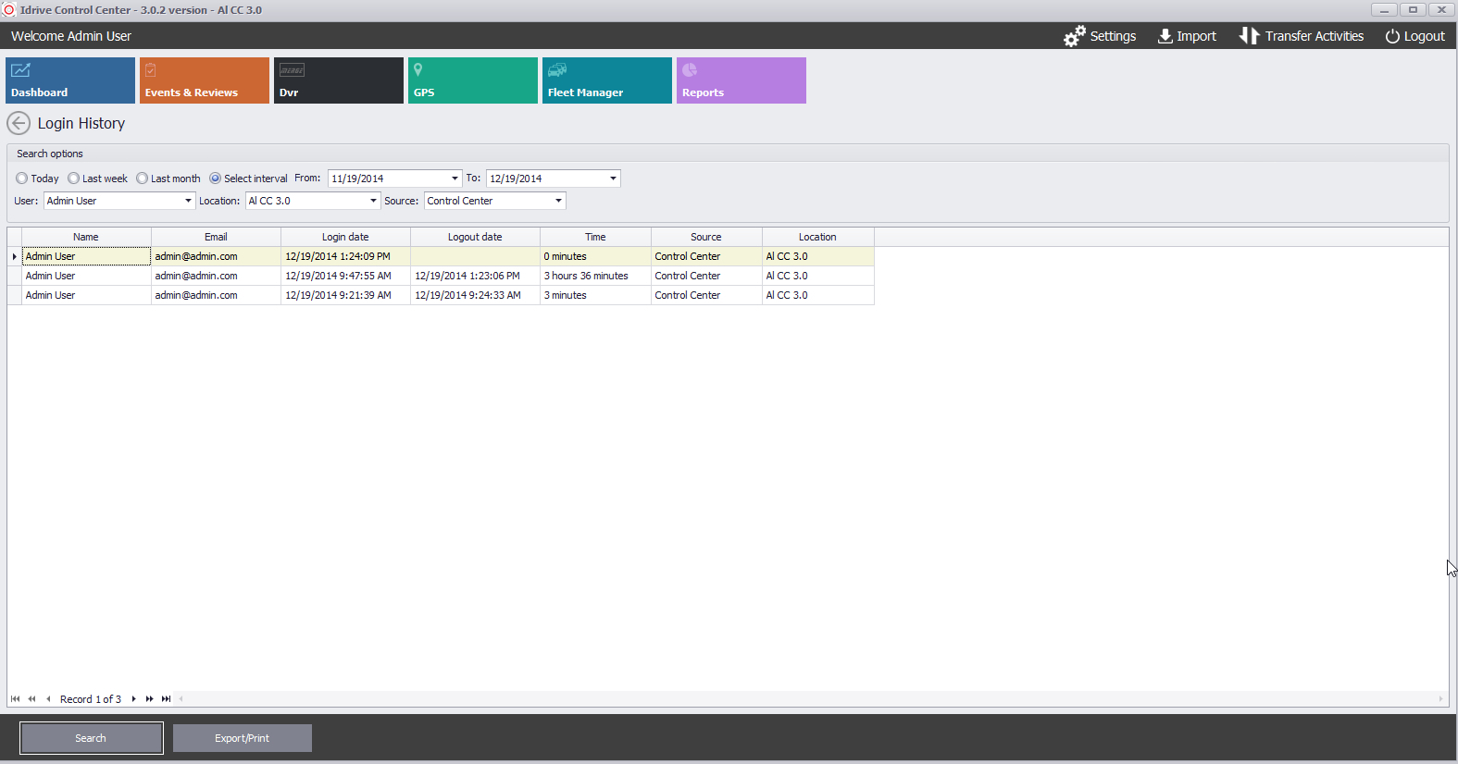This screenshot has height=764, width=1458.
Task: Open Settings via the gears icon
Action: 1074,36
